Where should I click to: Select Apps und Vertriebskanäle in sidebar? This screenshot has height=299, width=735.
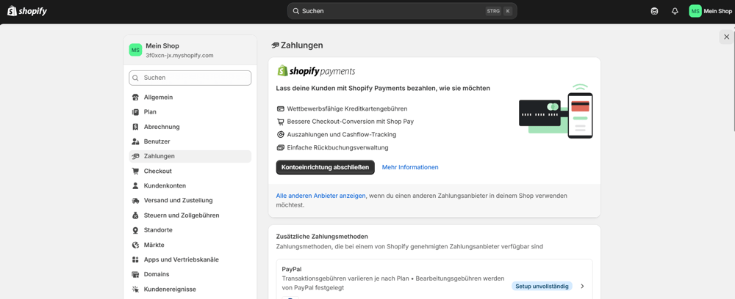[x=181, y=259]
